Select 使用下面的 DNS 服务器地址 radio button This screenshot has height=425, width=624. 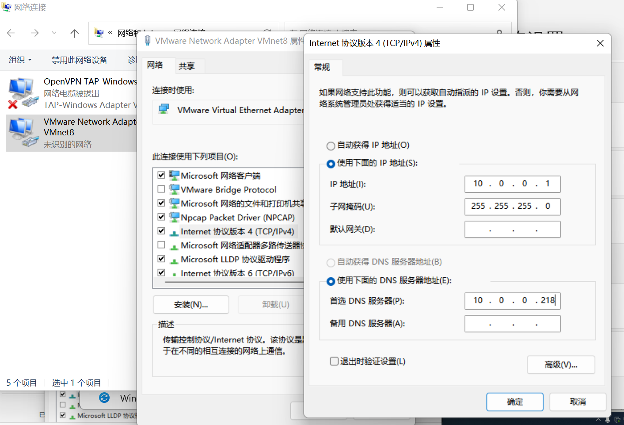click(x=331, y=281)
